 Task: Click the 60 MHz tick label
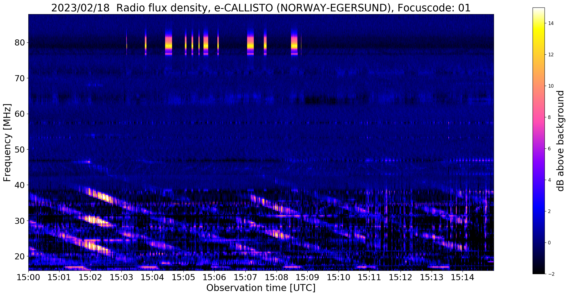19,114
